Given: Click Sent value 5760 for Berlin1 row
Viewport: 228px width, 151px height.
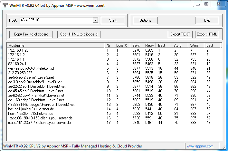Looking at the screenshot, I should point(136,77).
